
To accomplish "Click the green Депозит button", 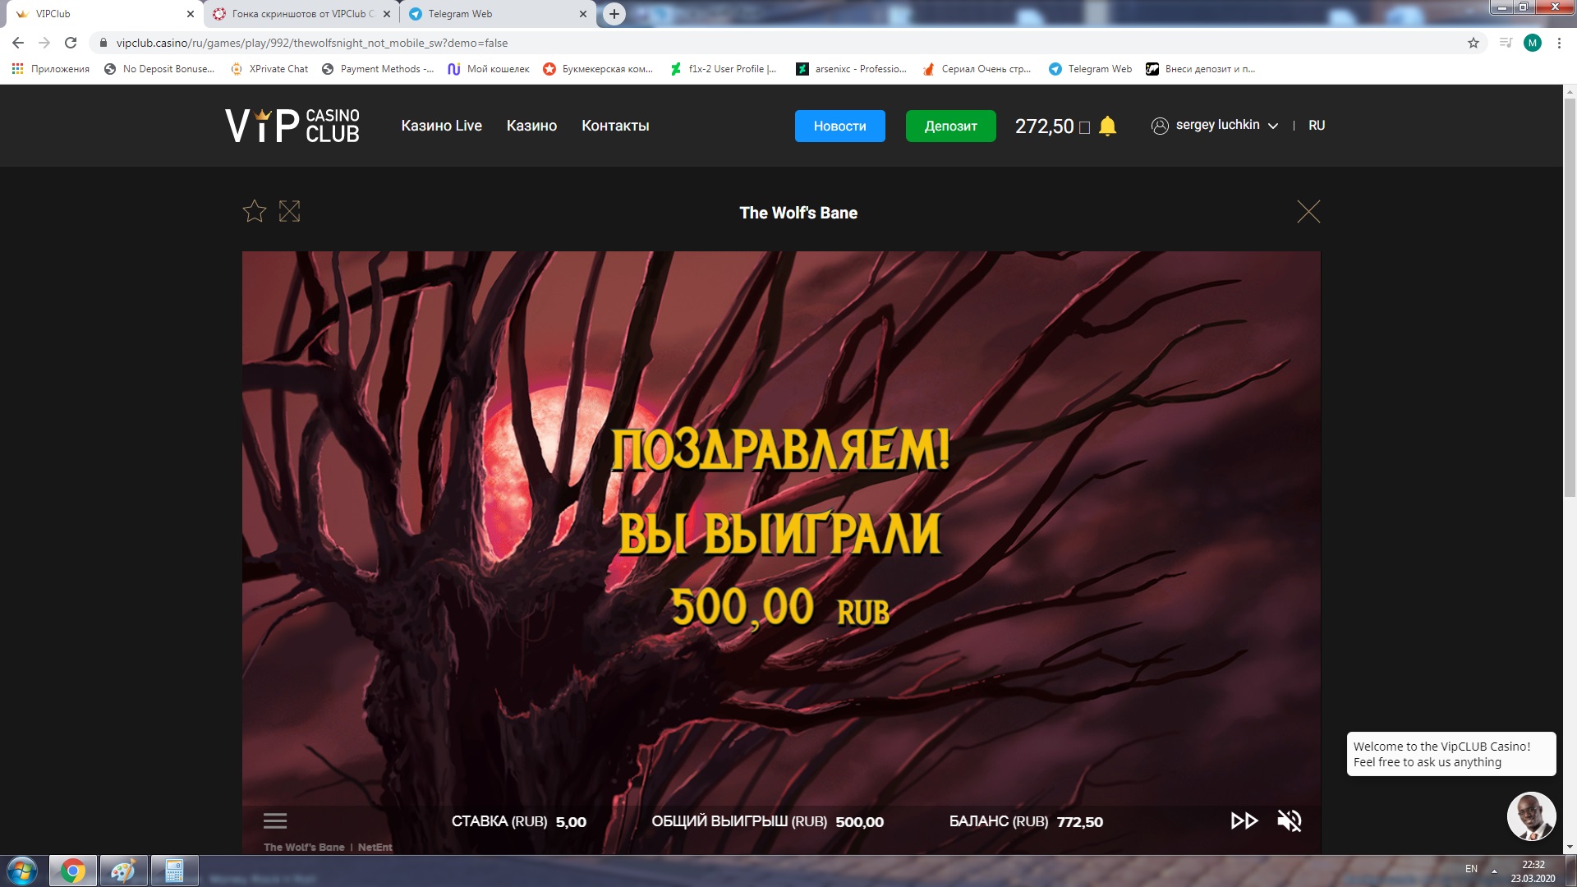I will [x=950, y=126].
